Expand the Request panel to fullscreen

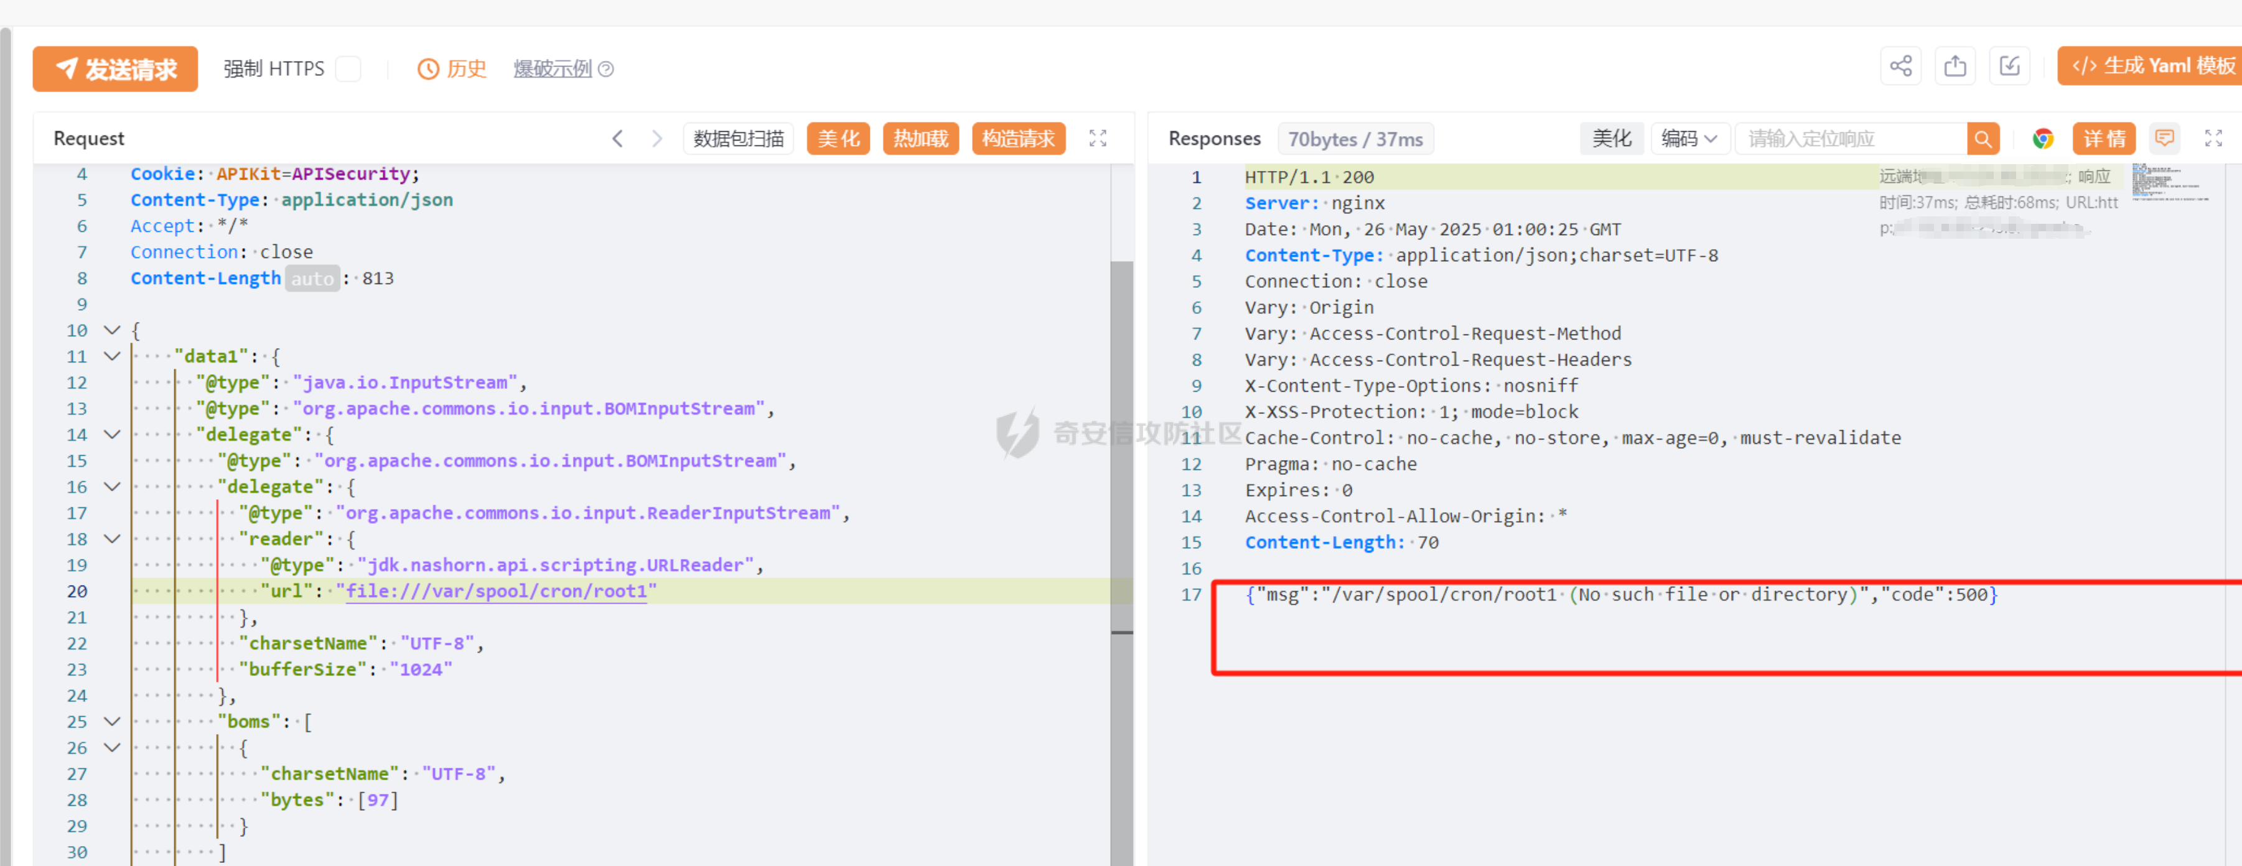tap(1098, 138)
